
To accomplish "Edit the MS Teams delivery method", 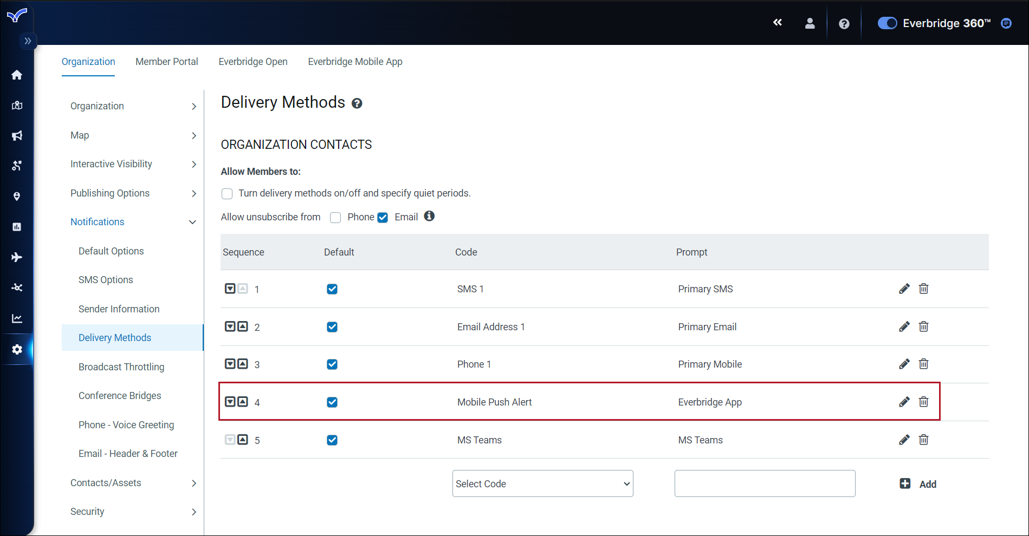I will coord(904,440).
